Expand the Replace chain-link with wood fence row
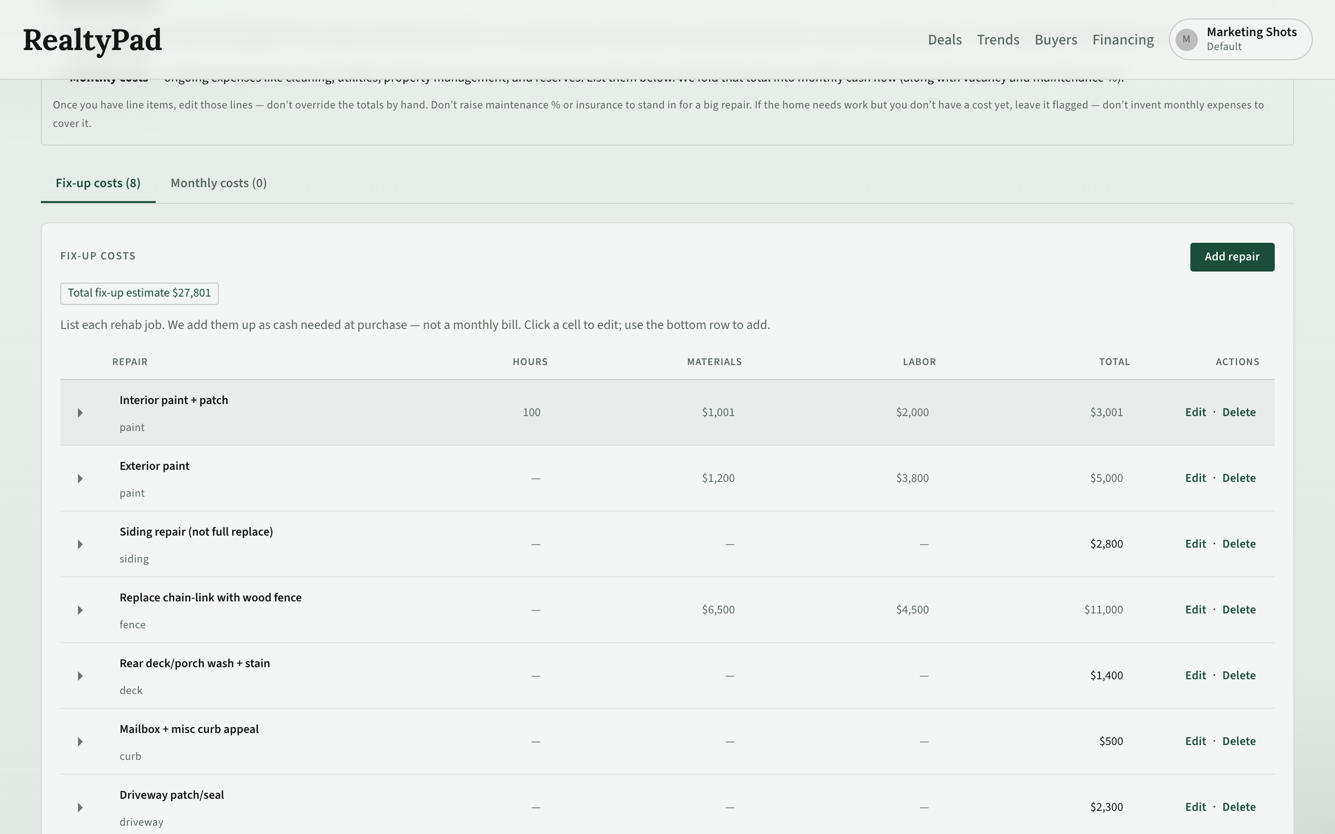The image size is (1335, 834). pyautogui.click(x=80, y=610)
